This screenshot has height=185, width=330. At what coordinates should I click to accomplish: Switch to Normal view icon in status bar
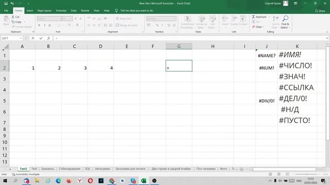pyautogui.click(x=270, y=174)
